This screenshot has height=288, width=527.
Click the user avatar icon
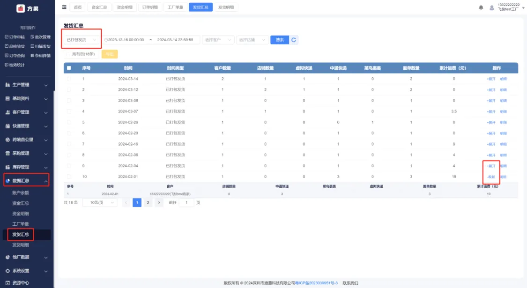point(491,7)
